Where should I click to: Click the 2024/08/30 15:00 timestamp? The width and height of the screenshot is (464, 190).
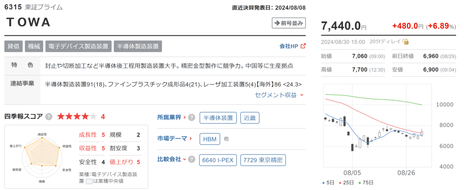[343, 42]
